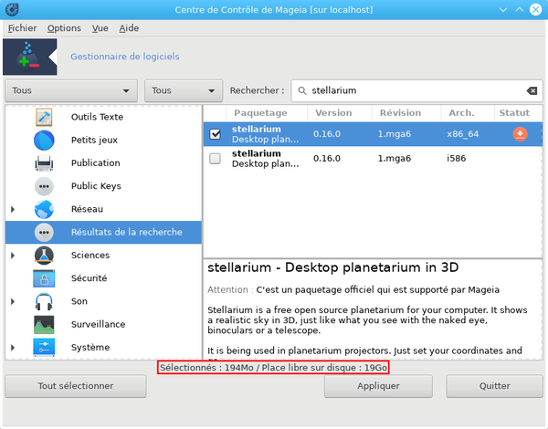
Task: Uncheck the stellarium x86_64 package checkbox
Action: pyautogui.click(x=215, y=134)
